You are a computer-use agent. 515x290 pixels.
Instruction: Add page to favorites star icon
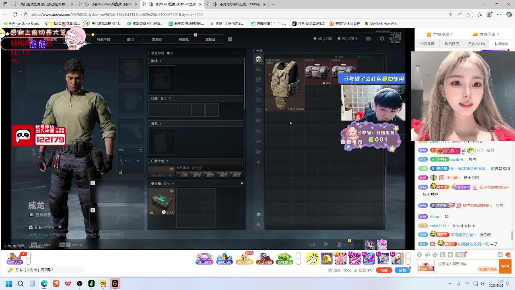click(468, 14)
